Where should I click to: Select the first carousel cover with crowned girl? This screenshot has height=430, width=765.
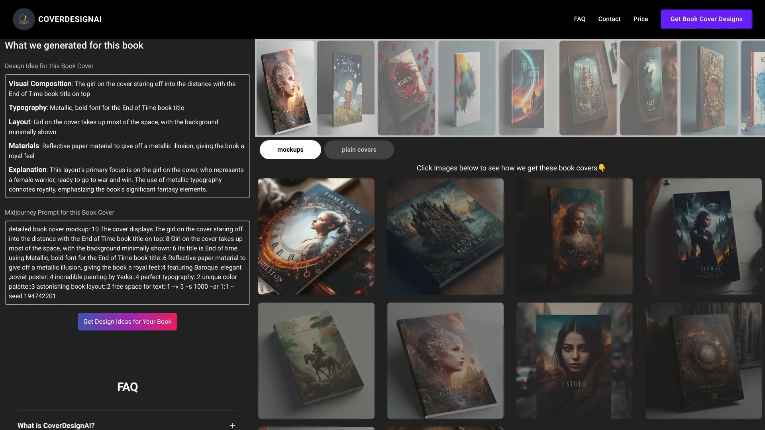[285, 88]
